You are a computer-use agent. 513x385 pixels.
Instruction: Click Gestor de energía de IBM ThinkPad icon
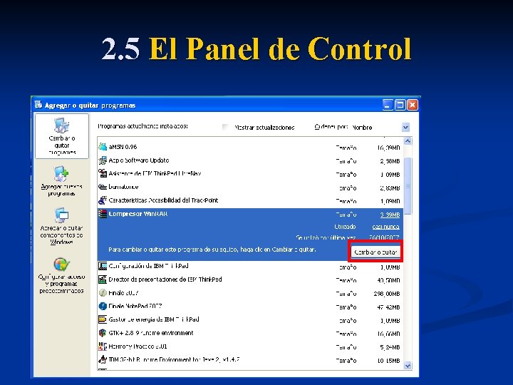pos(103,319)
